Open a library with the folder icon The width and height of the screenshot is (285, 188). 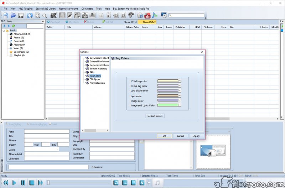coord(13,15)
